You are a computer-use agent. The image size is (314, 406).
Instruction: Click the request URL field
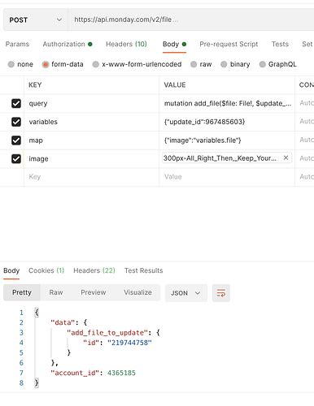click(191, 19)
